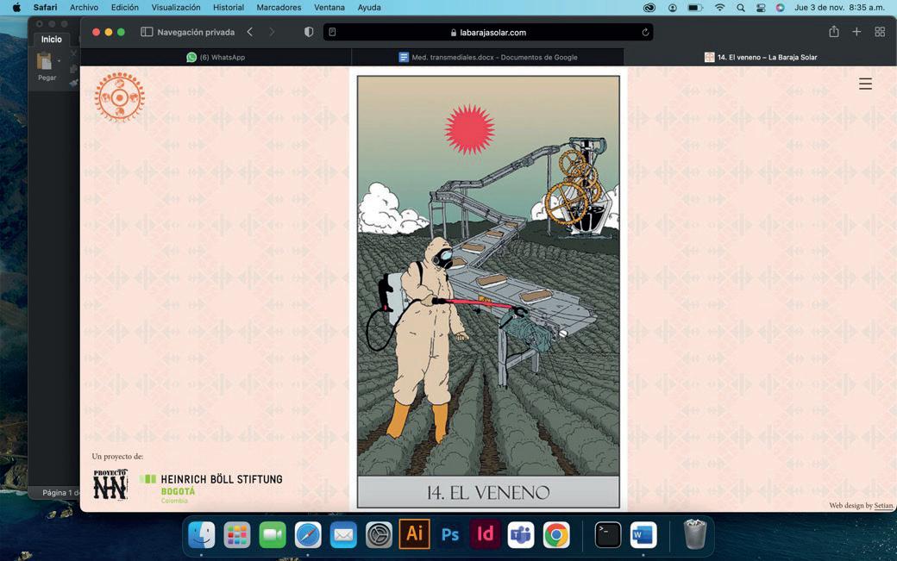Open Microsoft Teams from the Dock

[x=521, y=535]
